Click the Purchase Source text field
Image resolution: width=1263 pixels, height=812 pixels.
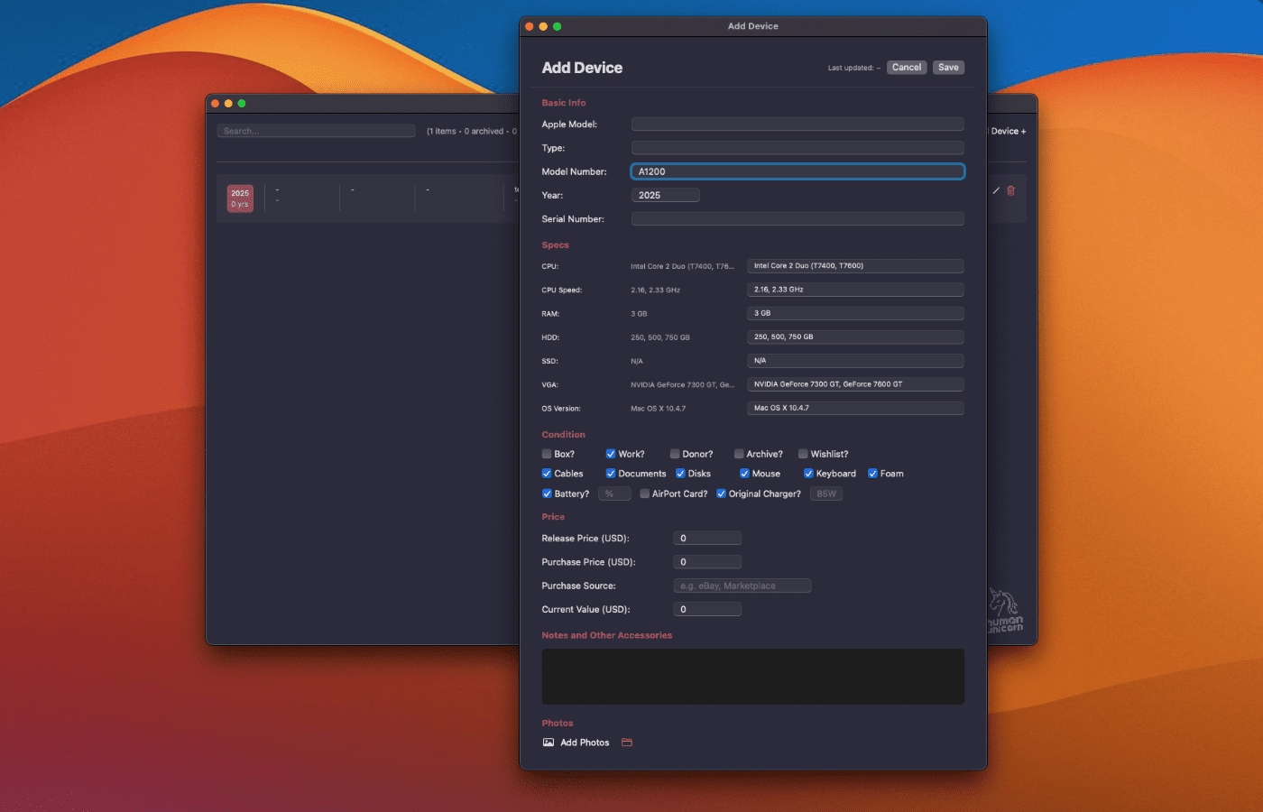tap(742, 586)
